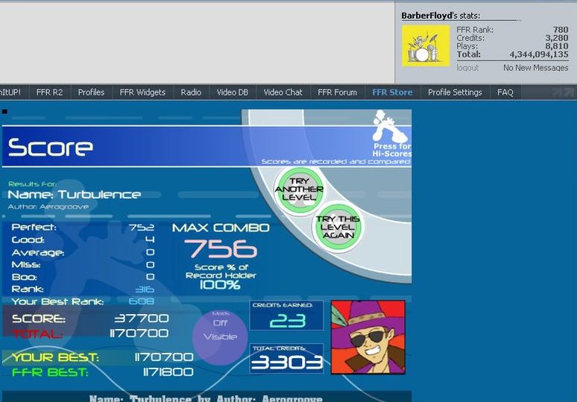The width and height of the screenshot is (577, 402).
Task: Click the Try Another Level button
Action: pos(300,189)
